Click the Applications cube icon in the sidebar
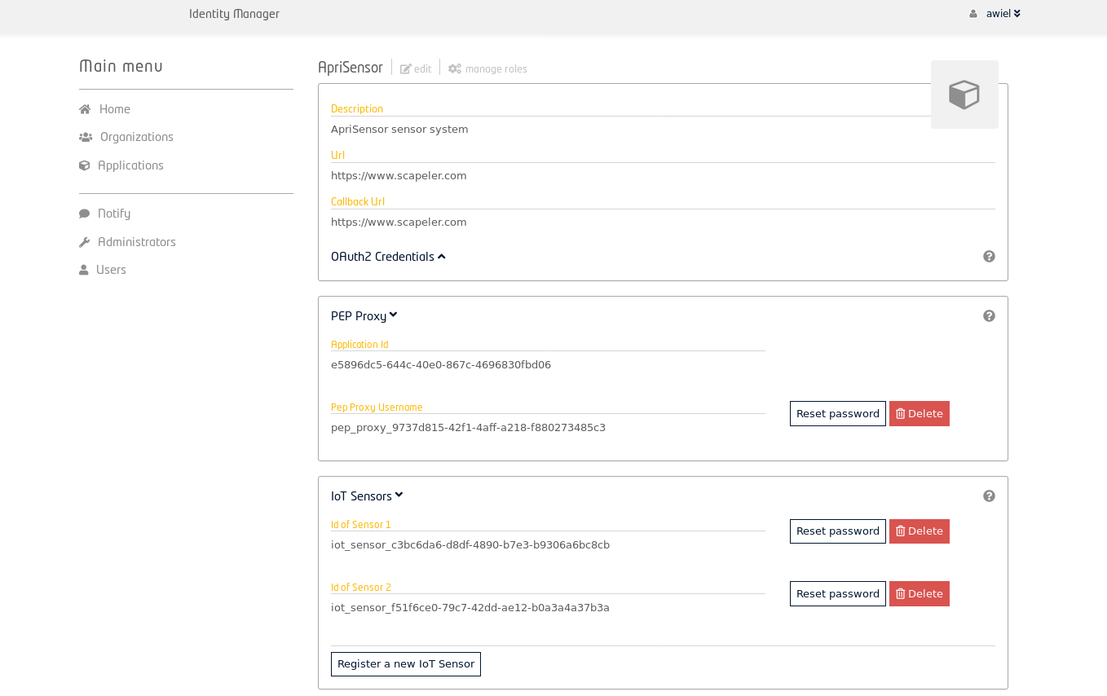The width and height of the screenshot is (1107, 696). 84,165
